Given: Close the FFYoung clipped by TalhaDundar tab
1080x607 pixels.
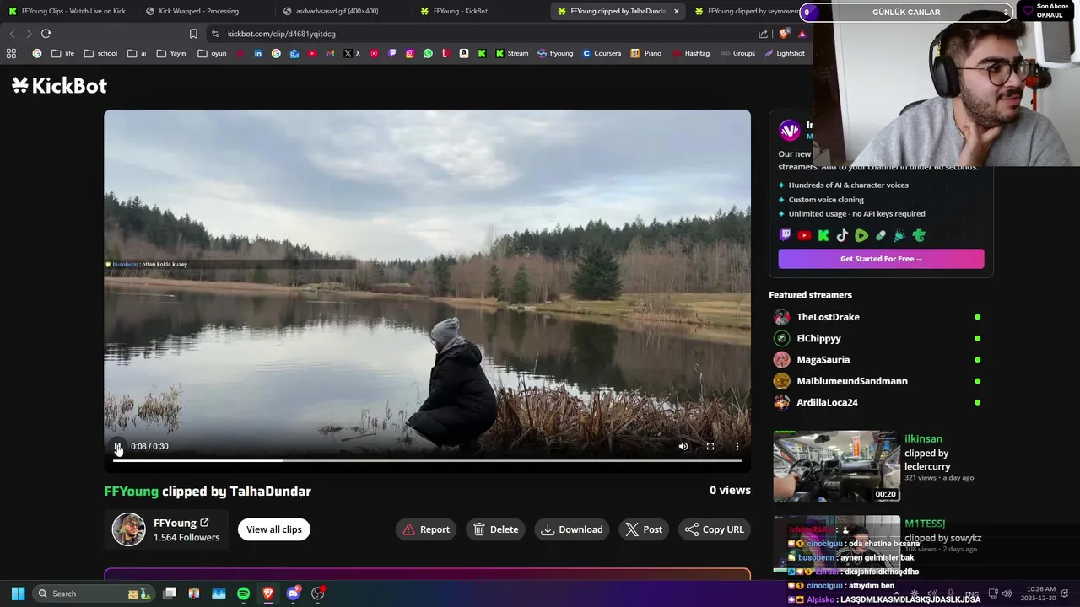Looking at the screenshot, I should click(676, 11).
